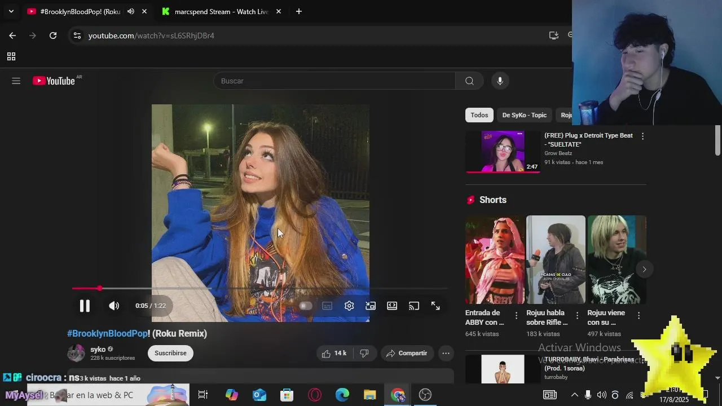Switch to BrooklynBloodPop browser tab
Screen dimensions: 722x406
click(79, 11)
